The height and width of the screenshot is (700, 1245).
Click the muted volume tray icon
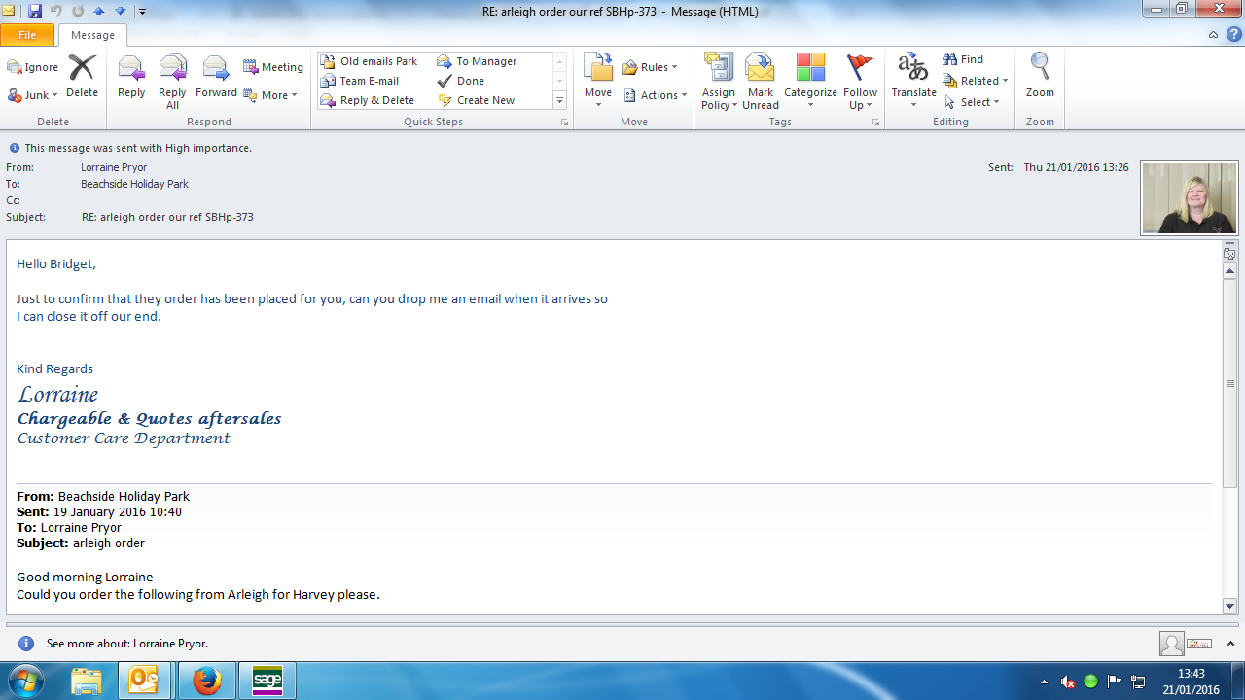pyautogui.click(x=1067, y=682)
